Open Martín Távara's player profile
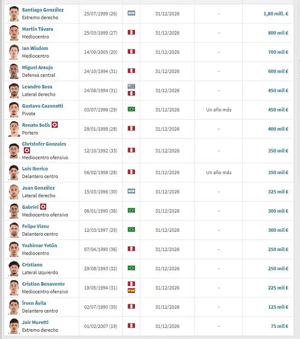 (37, 29)
